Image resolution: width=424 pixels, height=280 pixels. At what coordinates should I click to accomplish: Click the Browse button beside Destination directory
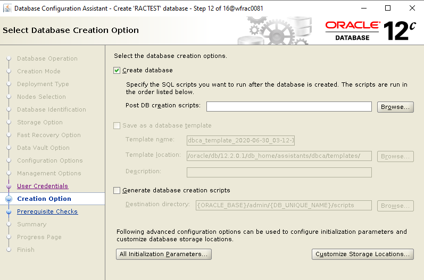(x=395, y=206)
